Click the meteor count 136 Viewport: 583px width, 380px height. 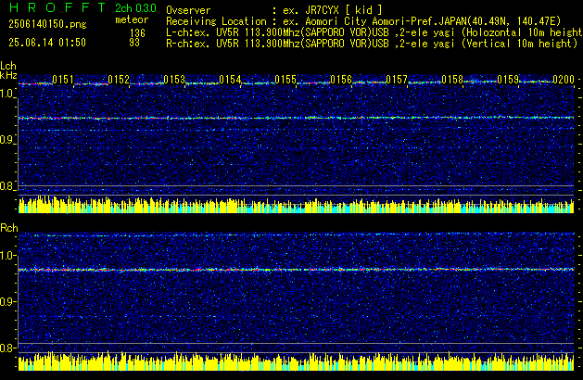(137, 33)
